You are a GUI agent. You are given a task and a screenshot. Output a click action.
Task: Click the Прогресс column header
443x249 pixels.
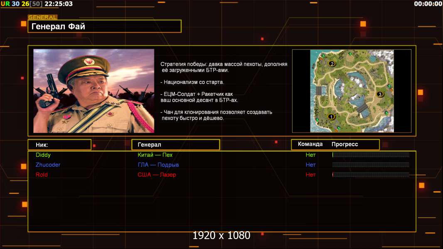point(345,144)
